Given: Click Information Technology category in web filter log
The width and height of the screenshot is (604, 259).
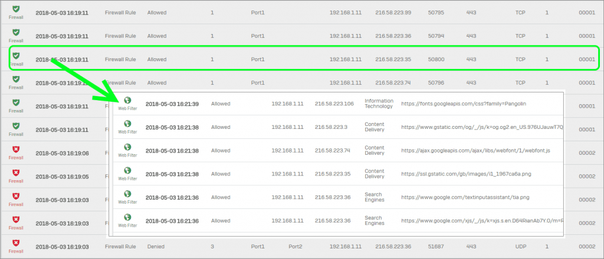Looking at the screenshot, I should [379, 104].
